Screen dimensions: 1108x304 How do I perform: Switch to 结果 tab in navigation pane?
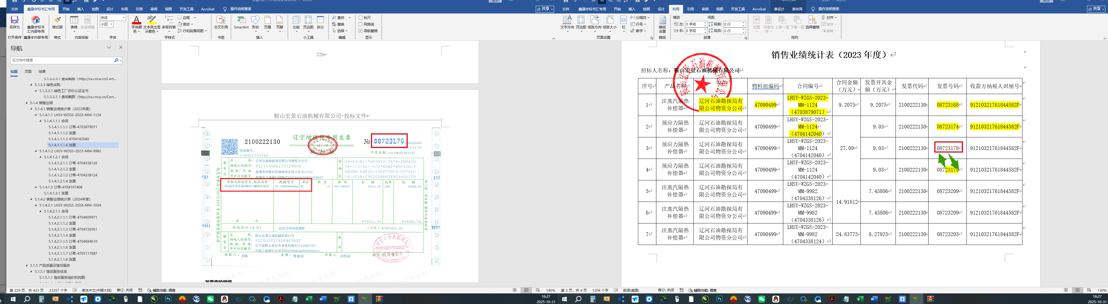[42, 72]
